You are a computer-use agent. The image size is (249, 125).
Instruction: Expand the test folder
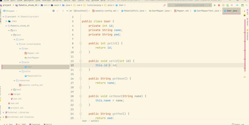[12, 90]
